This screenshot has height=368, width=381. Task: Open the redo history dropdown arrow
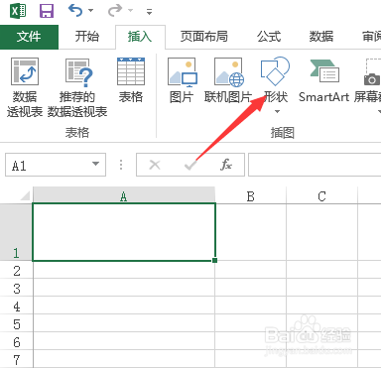(131, 11)
